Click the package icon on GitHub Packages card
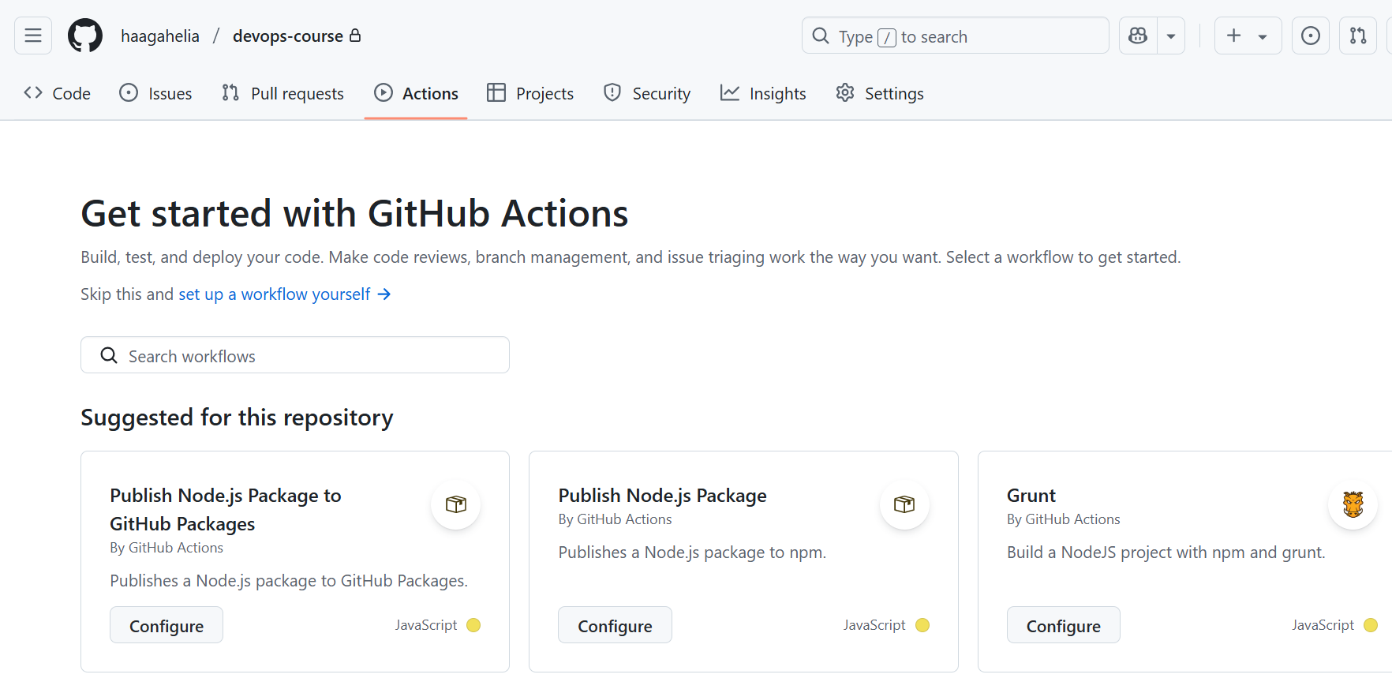This screenshot has width=1392, height=678. tap(456, 504)
